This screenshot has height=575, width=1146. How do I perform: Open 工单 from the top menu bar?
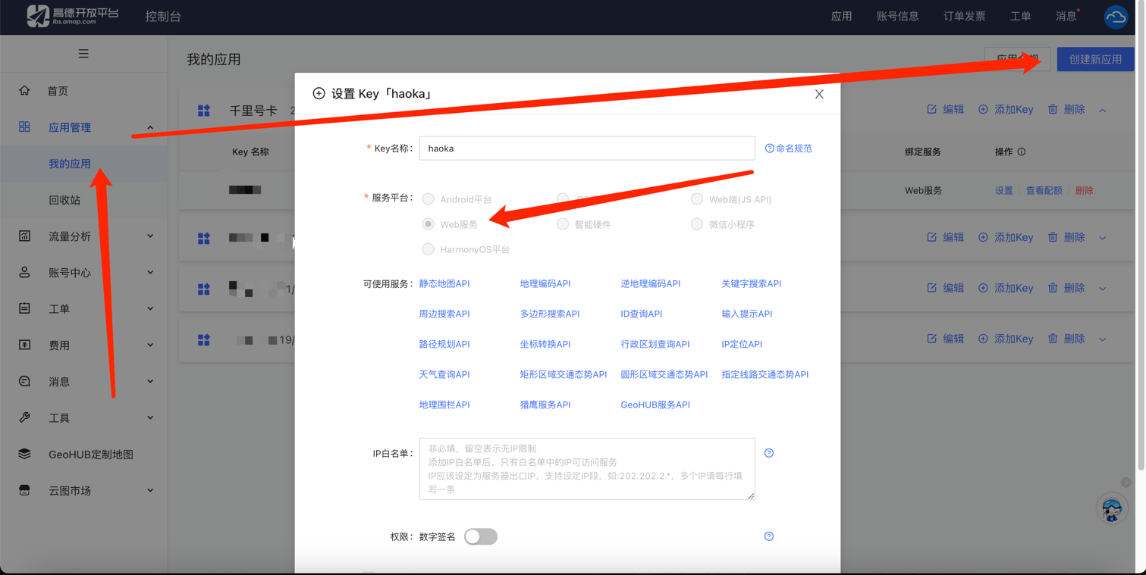pos(1021,15)
